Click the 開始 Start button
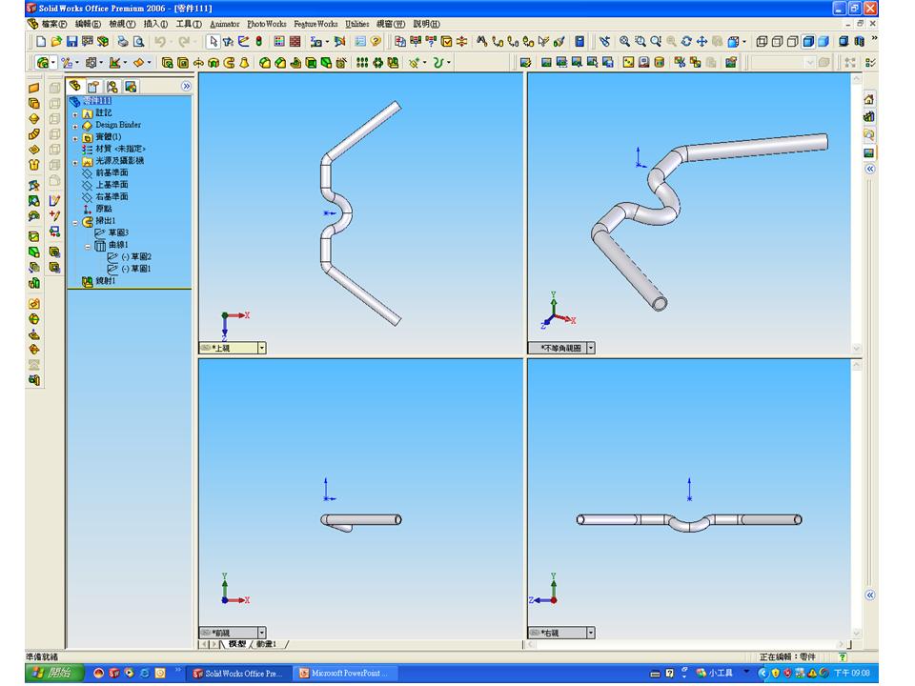The height and width of the screenshot is (686, 915). (55, 673)
